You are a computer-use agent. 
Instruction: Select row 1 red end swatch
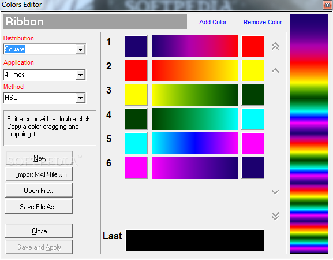[x=253, y=46]
